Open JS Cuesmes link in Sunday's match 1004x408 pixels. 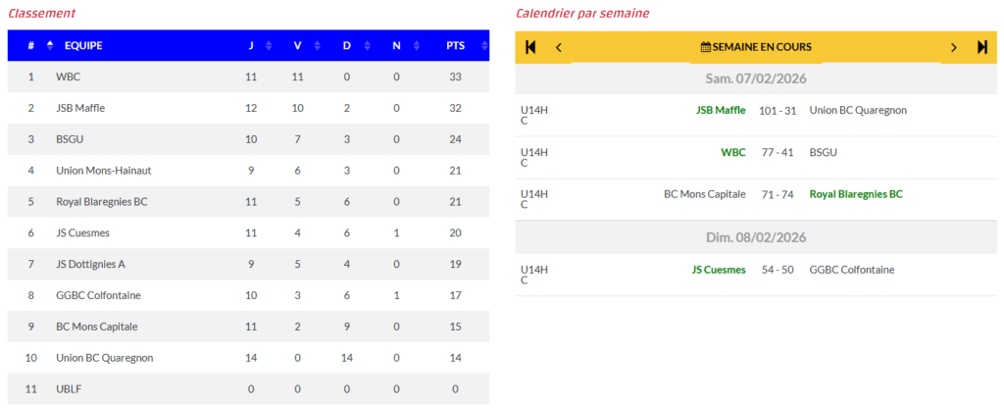718,270
